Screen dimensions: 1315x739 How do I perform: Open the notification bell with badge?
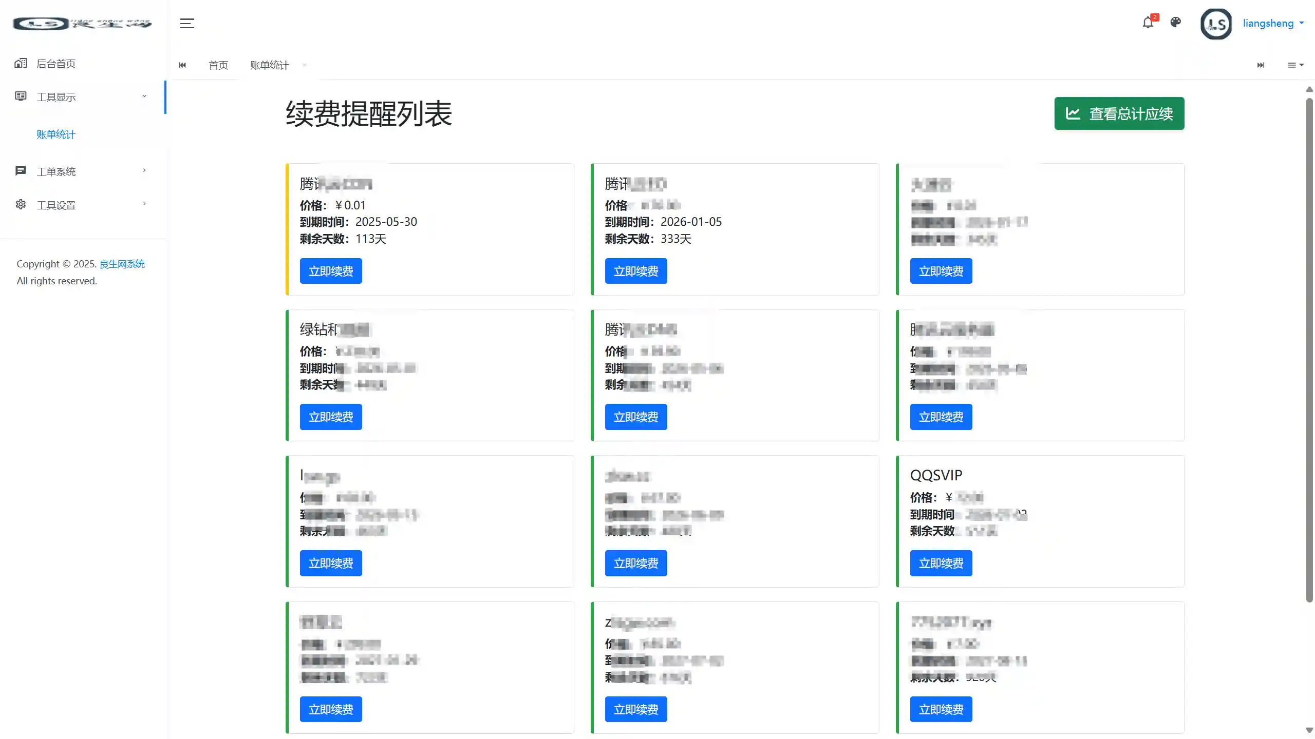tap(1149, 23)
